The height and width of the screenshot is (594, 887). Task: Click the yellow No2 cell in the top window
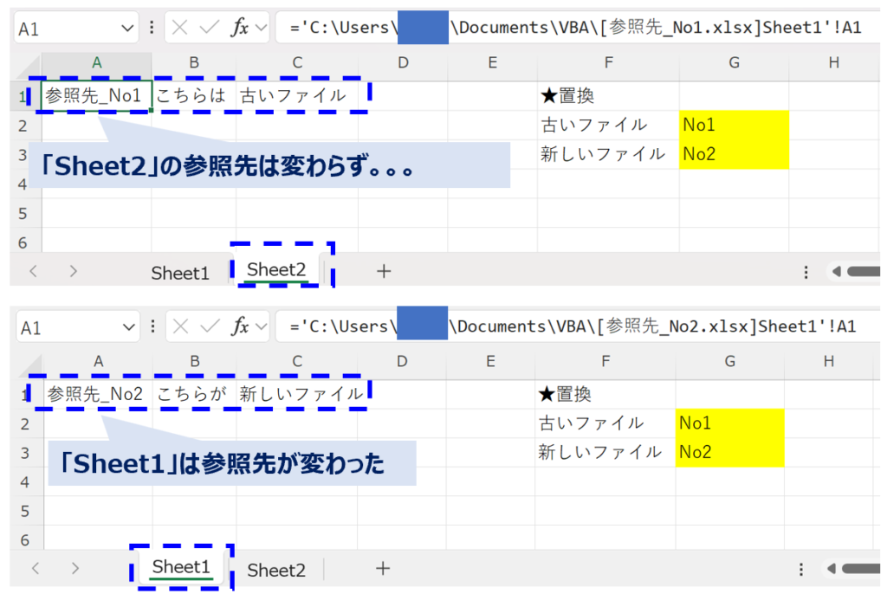pos(735,154)
